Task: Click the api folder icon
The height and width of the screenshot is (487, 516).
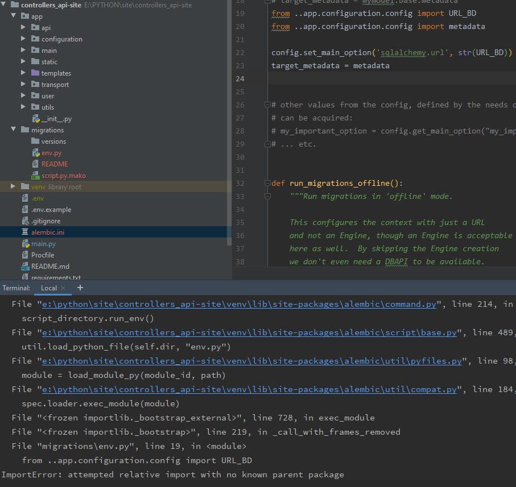Action: [35, 27]
